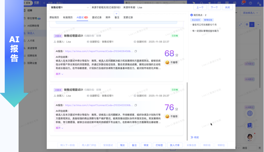Click 下一个 to view next candidate

tap(214, 8)
